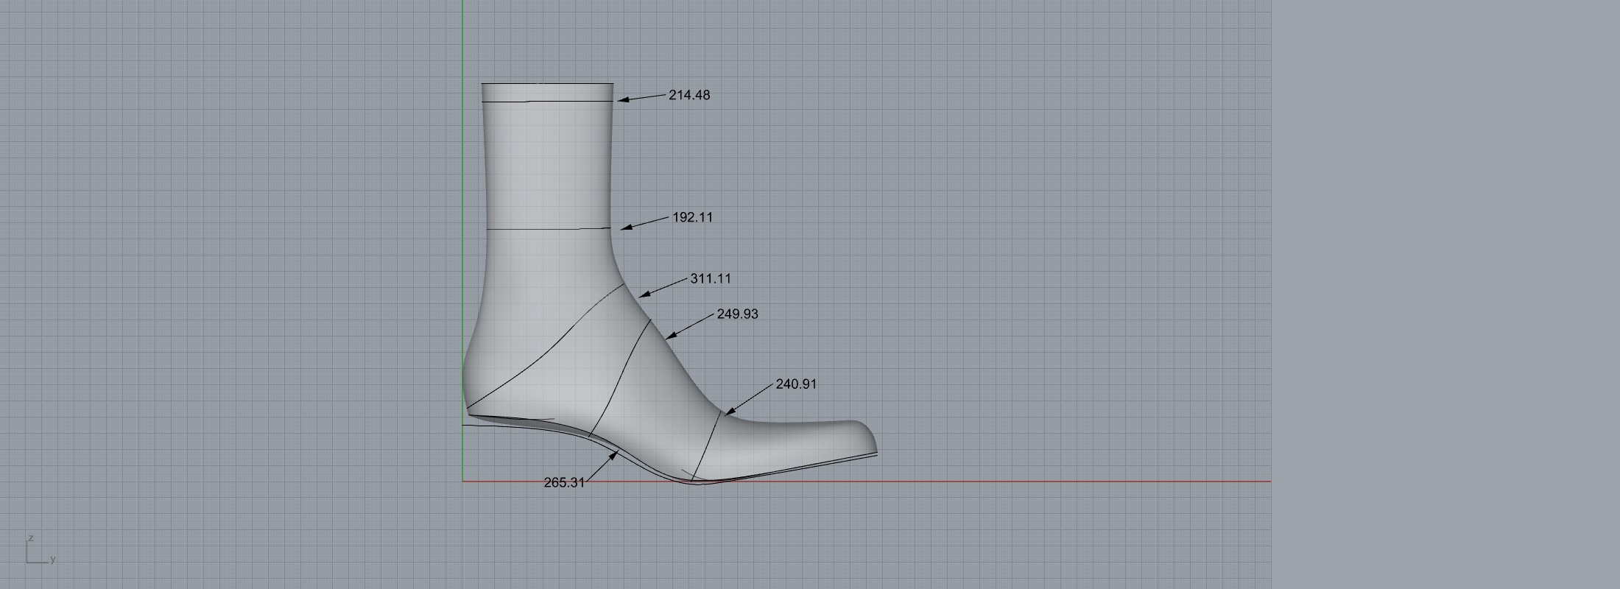Image resolution: width=1620 pixels, height=589 pixels.
Task: Pick the 249.93 measurement label
Action: [737, 314]
